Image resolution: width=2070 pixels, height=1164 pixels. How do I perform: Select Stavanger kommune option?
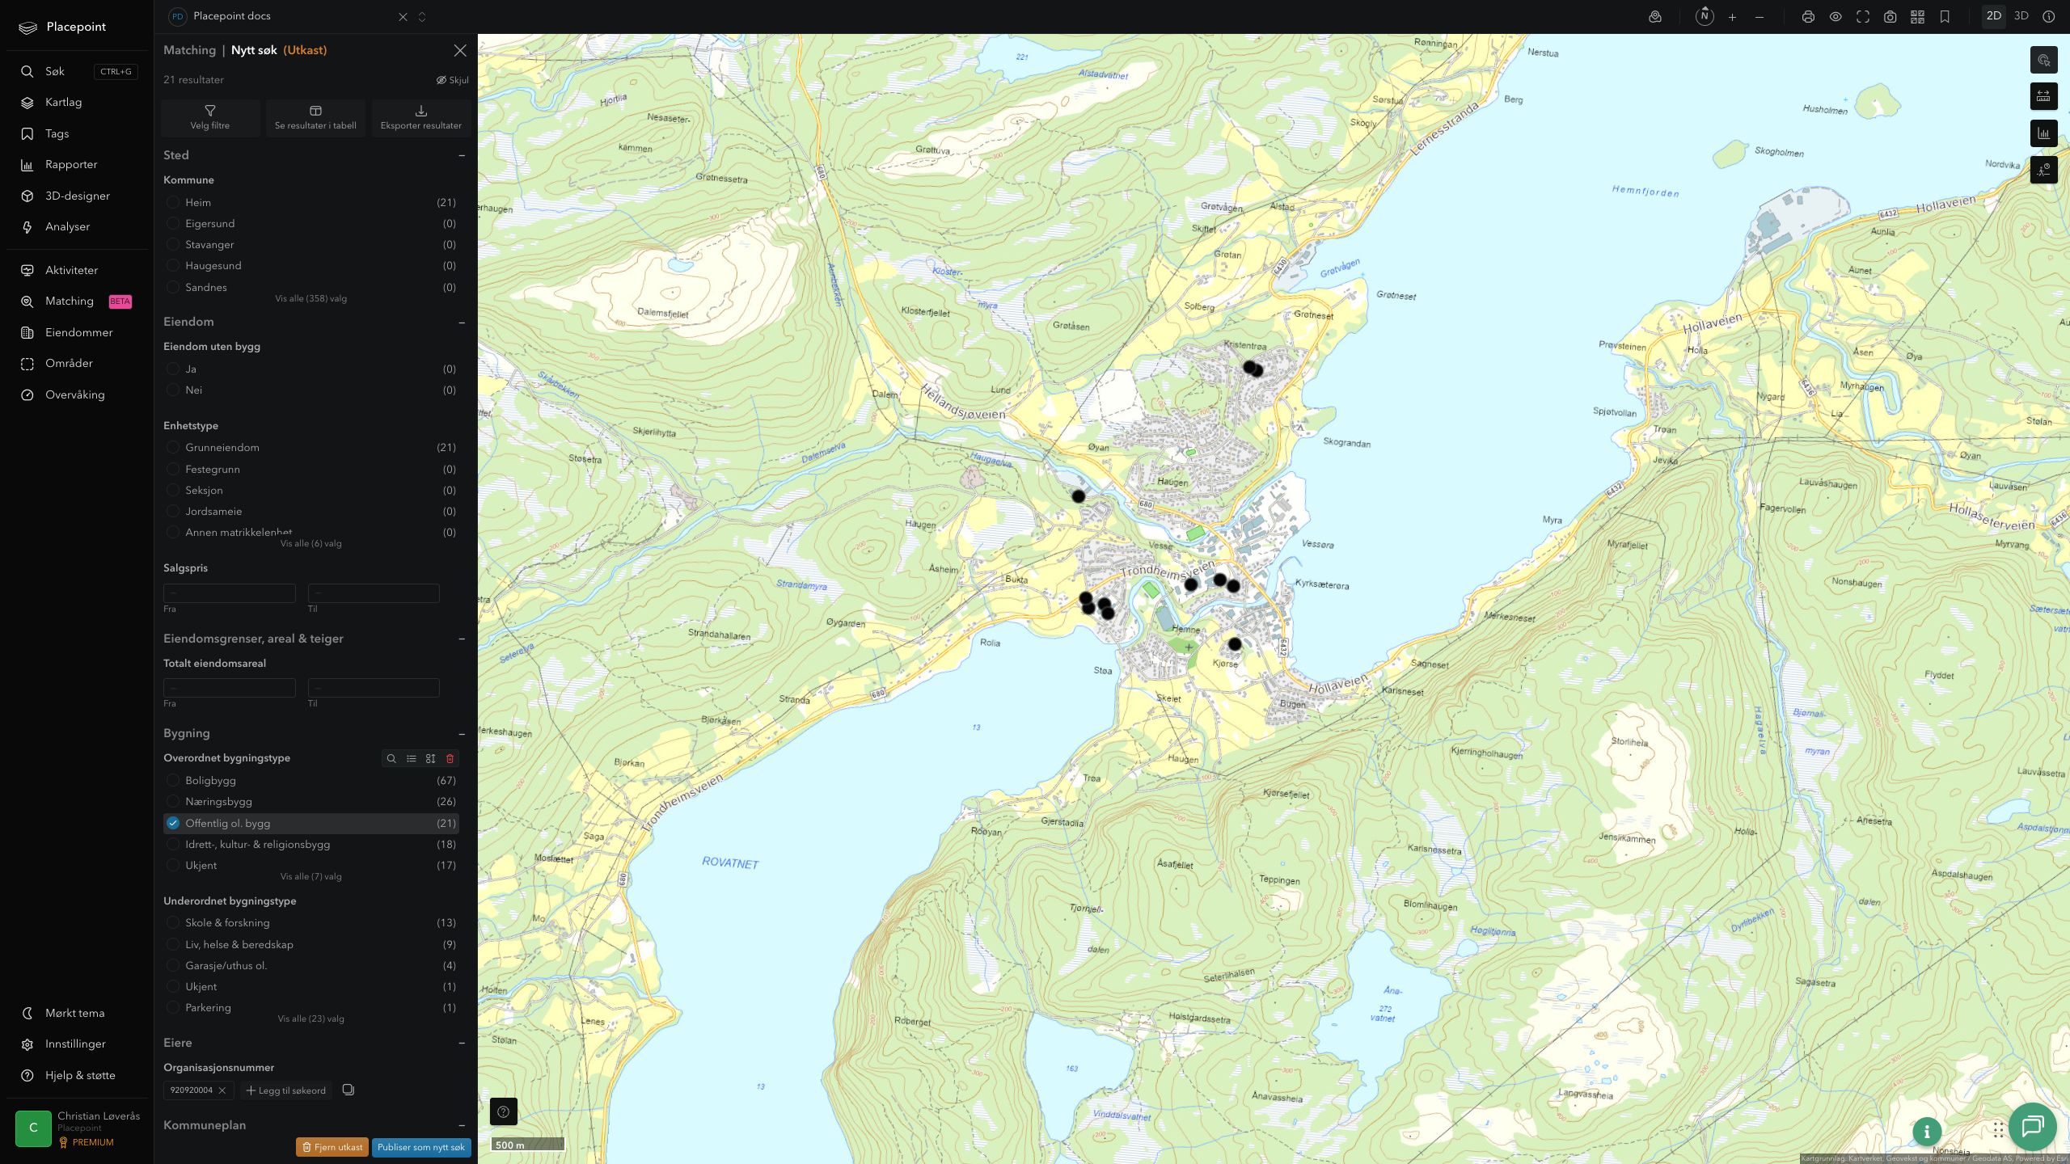pos(310,245)
